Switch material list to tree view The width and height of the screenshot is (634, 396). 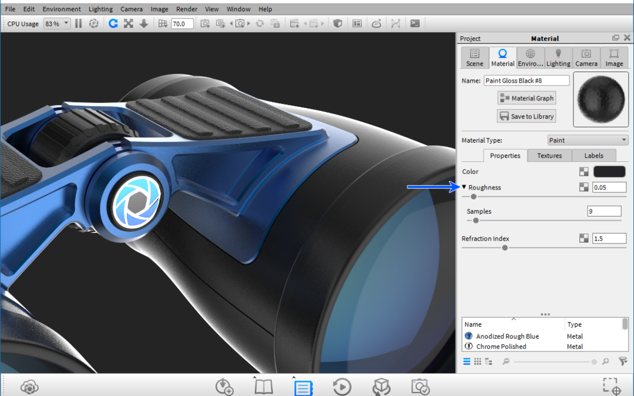[488, 361]
